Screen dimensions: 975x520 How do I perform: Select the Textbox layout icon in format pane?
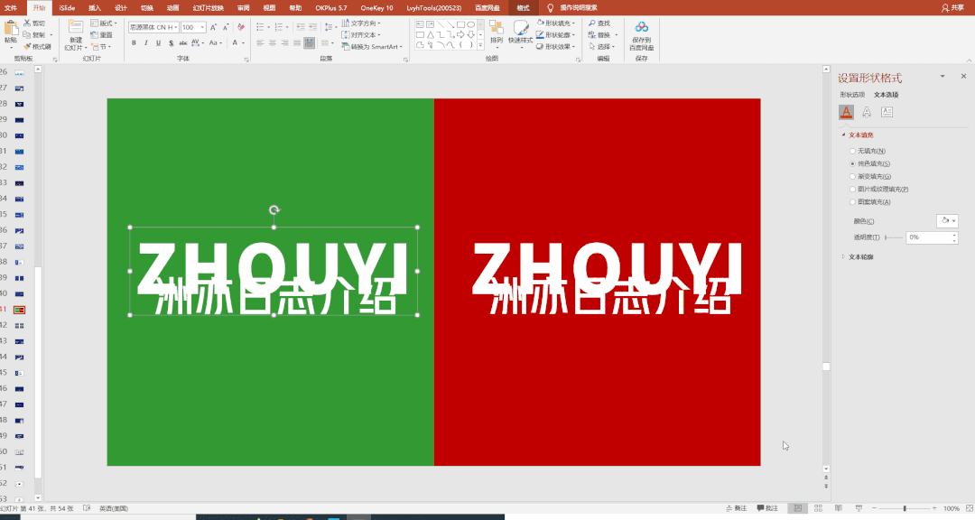[x=887, y=112]
